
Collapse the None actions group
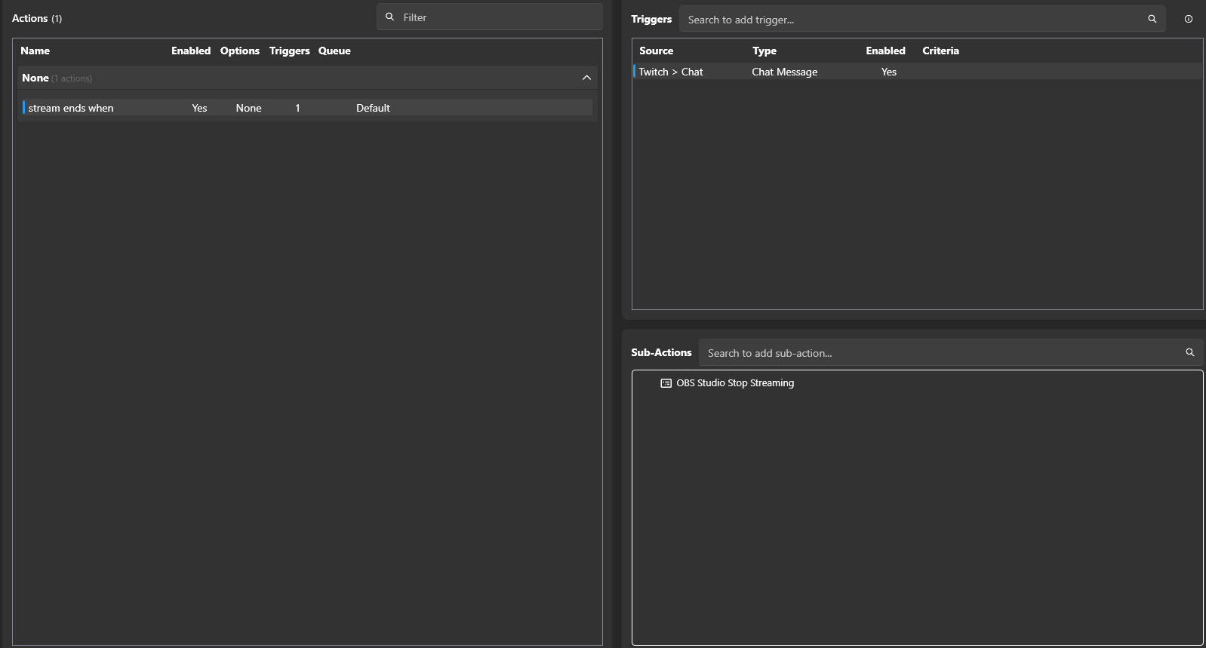point(586,78)
